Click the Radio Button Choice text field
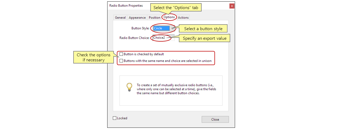The height and width of the screenshot is (131, 342). coord(163,38)
